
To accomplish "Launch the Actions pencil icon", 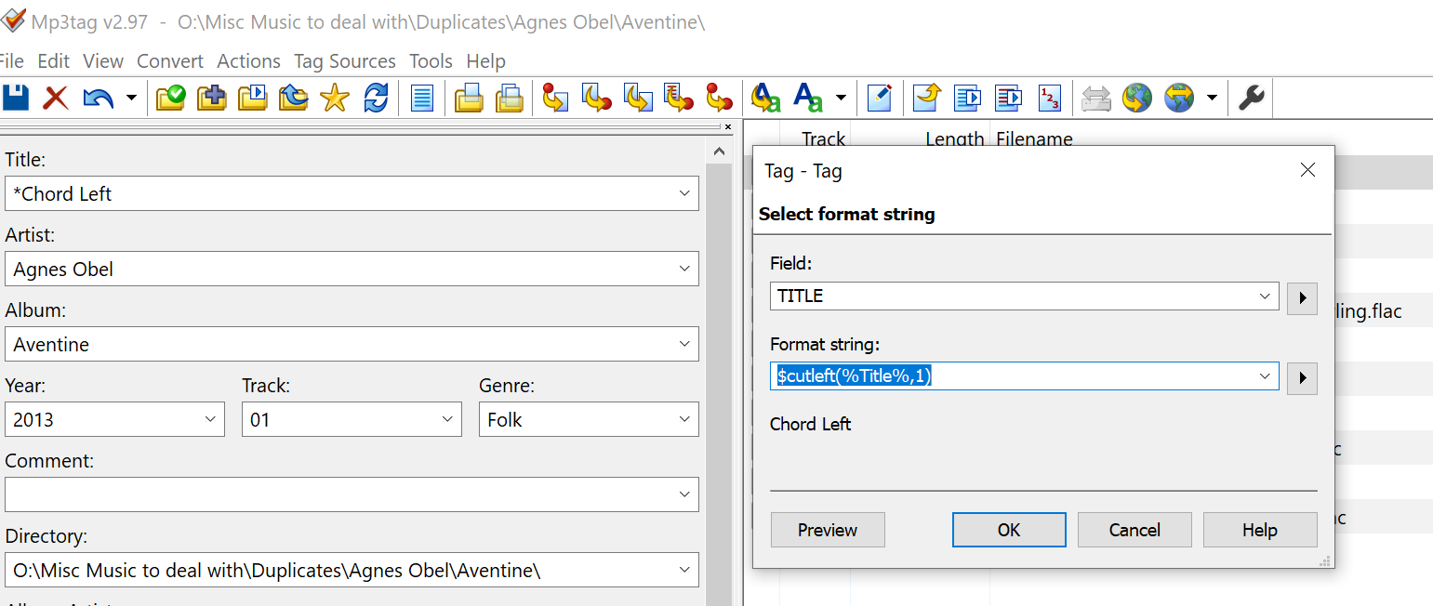I will (880, 97).
